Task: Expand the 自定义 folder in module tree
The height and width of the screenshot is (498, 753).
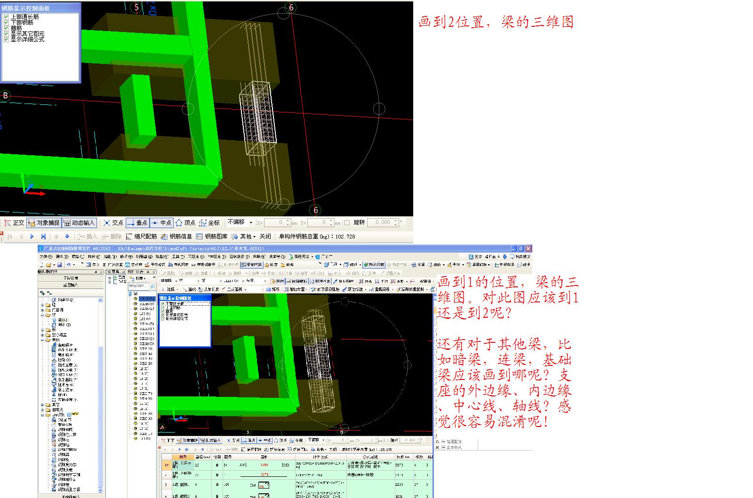Action: click(42, 410)
